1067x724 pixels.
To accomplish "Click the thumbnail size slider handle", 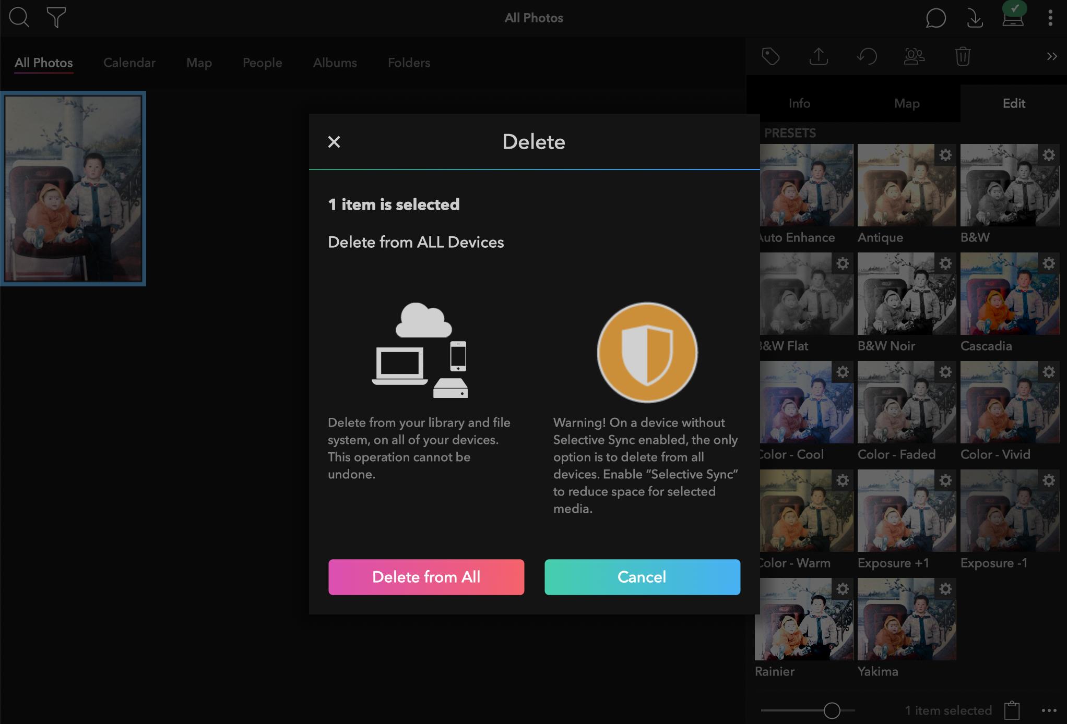I will [x=832, y=710].
